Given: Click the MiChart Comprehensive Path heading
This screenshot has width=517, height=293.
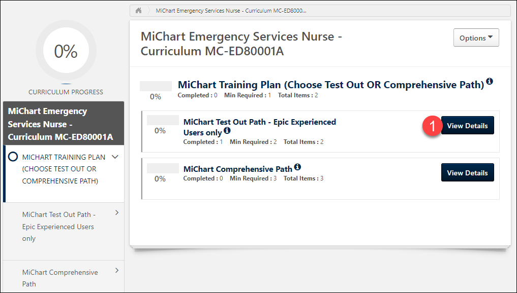Looking at the screenshot, I should pyautogui.click(x=237, y=169).
